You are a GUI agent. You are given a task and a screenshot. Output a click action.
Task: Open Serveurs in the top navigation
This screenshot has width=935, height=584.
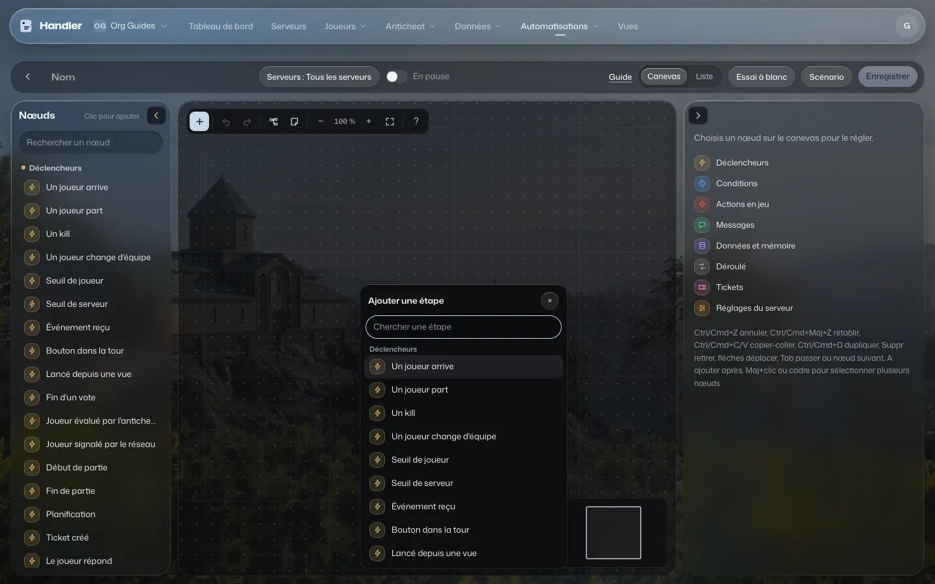click(x=289, y=26)
